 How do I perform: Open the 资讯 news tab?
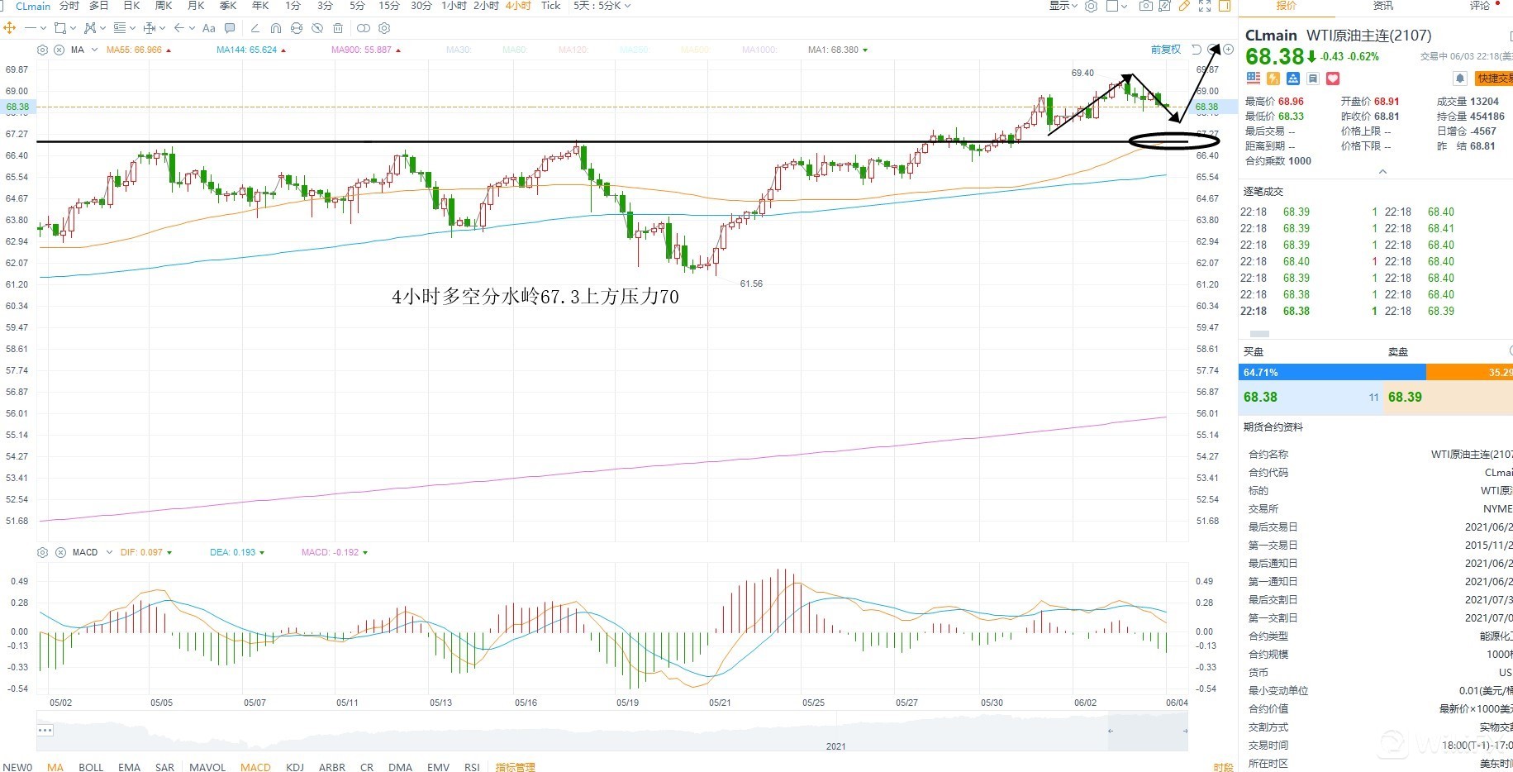click(x=1382, y=6)
